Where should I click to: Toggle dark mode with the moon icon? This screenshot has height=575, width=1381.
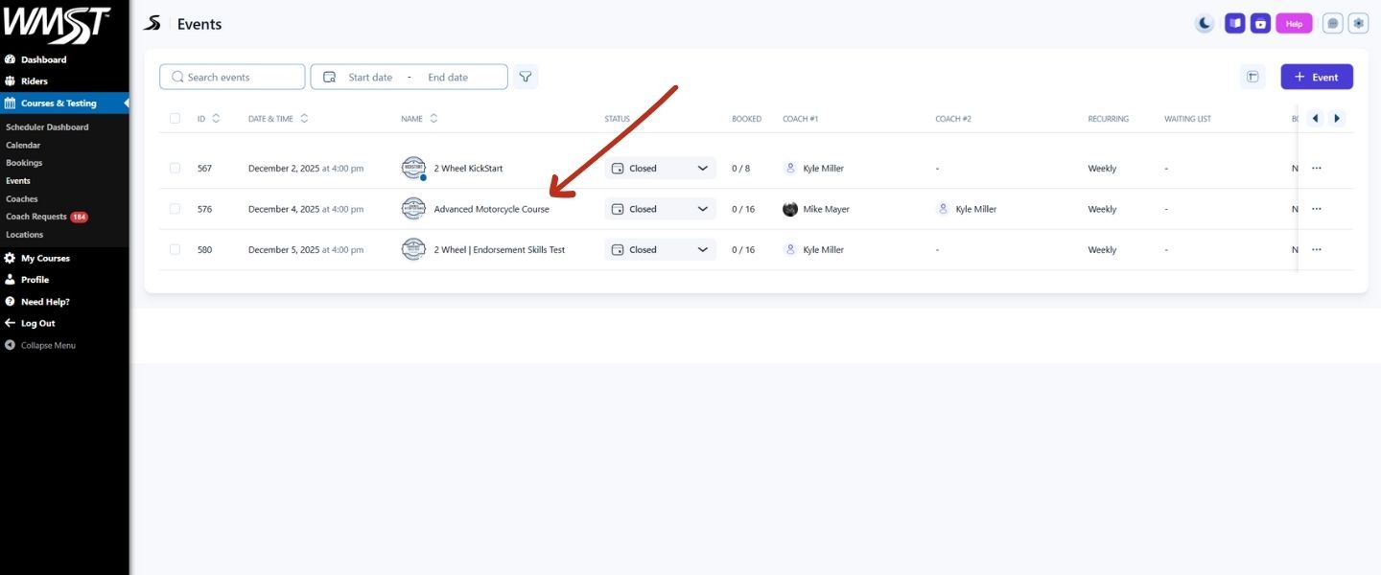pos(1205,24)
